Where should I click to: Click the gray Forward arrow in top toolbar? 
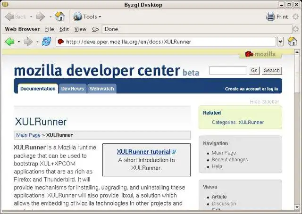pyautogui.click(x=41, y=17)
